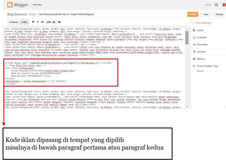Collapse the Post settings section

[x=202, y=23]
